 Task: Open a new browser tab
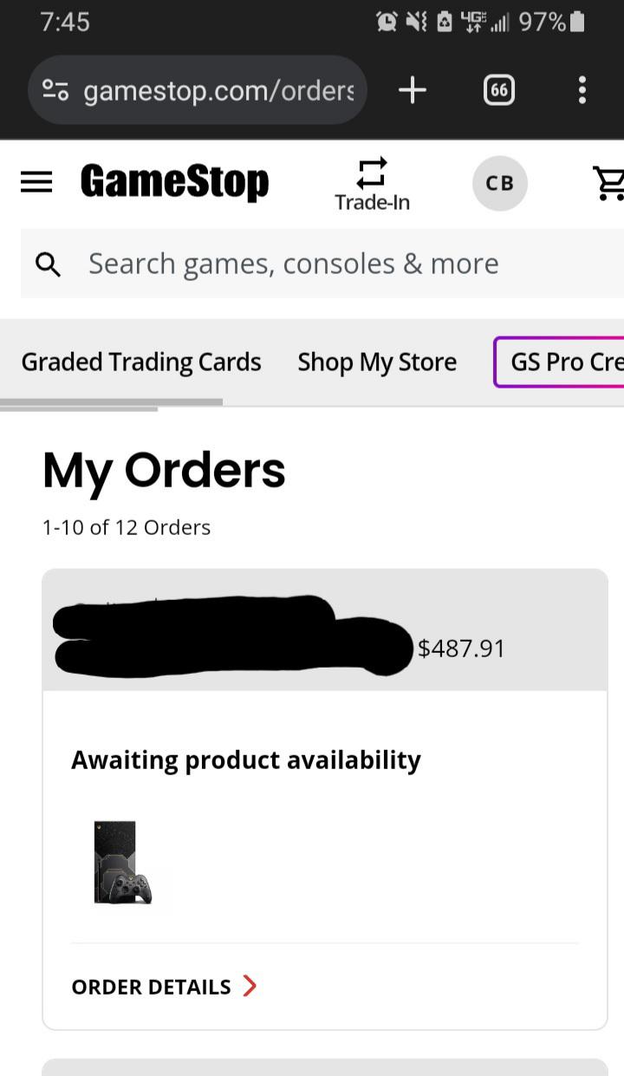point(413,89)
